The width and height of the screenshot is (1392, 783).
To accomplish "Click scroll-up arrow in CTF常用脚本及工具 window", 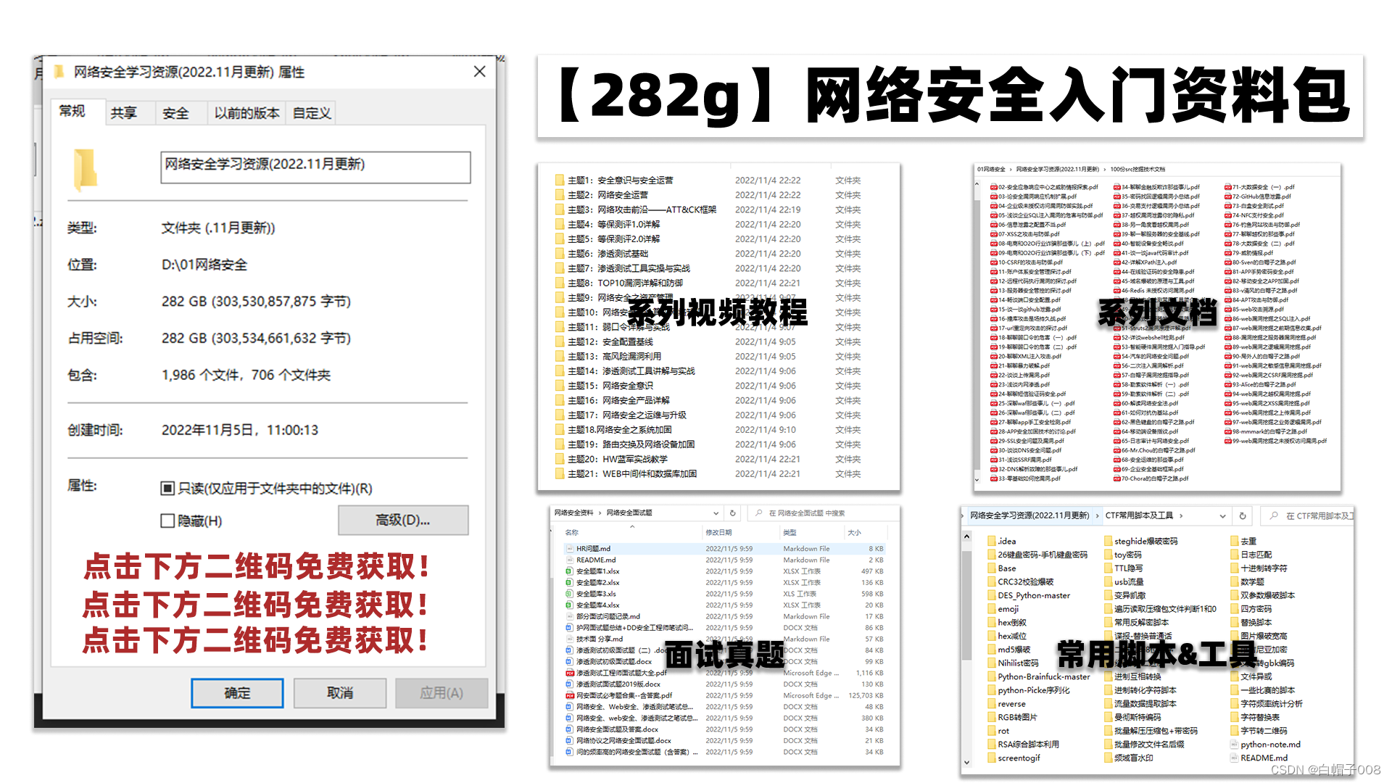I will [966, 536].
